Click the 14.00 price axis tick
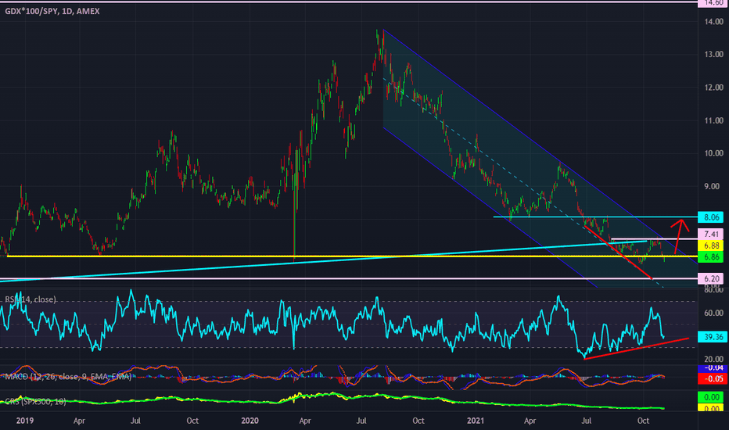Viewport: 729px width, 430px height. click(x=713, y=21)
